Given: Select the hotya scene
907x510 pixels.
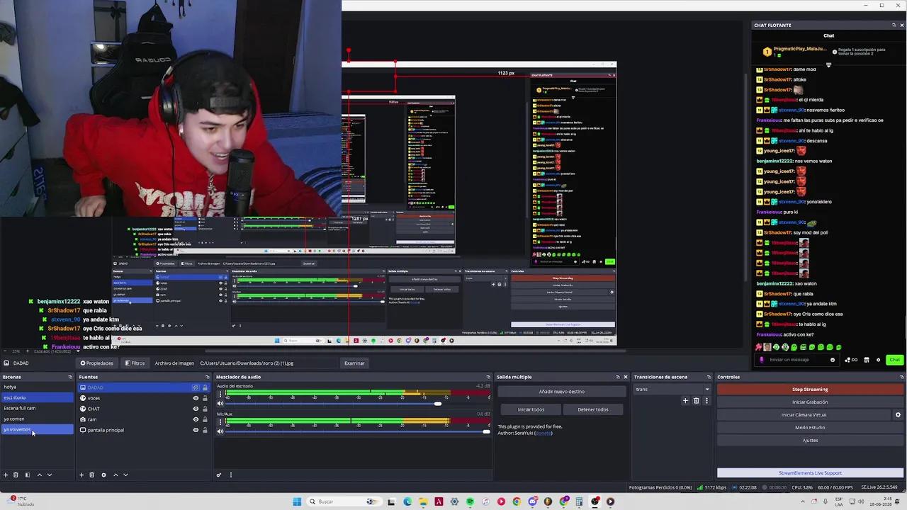Looking at the screenshot, I should tap(37, 387).
